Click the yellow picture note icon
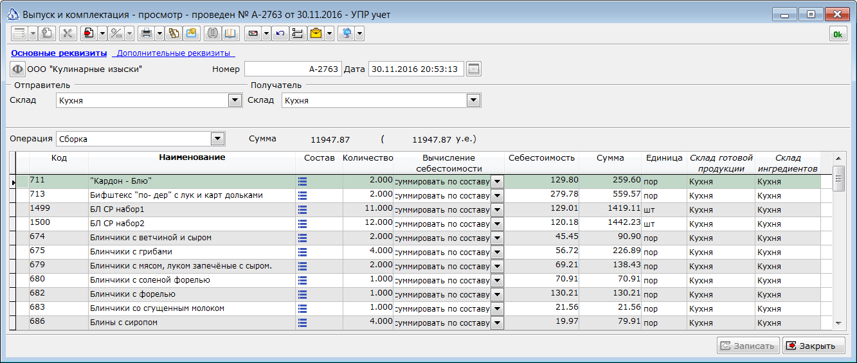This screenshot has width=857, height=363. click(x=191, y=33)
